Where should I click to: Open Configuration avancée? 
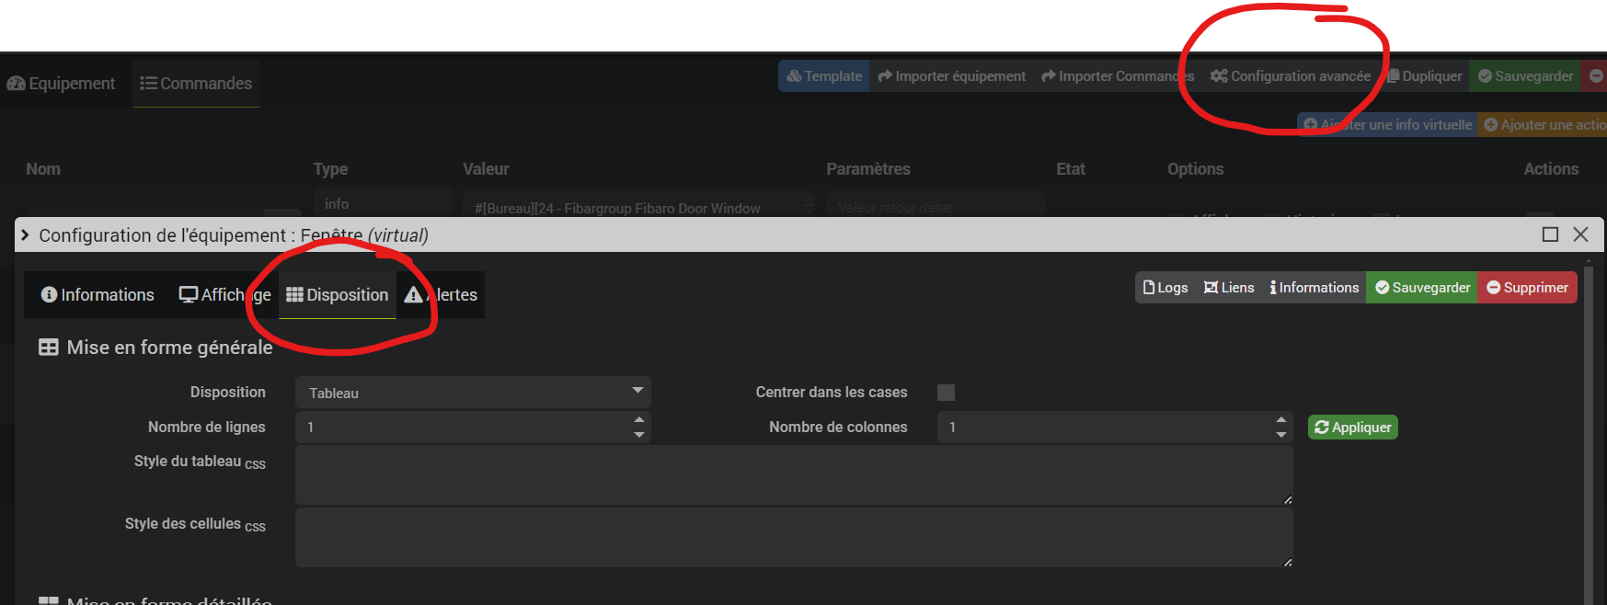(1291, 76)
